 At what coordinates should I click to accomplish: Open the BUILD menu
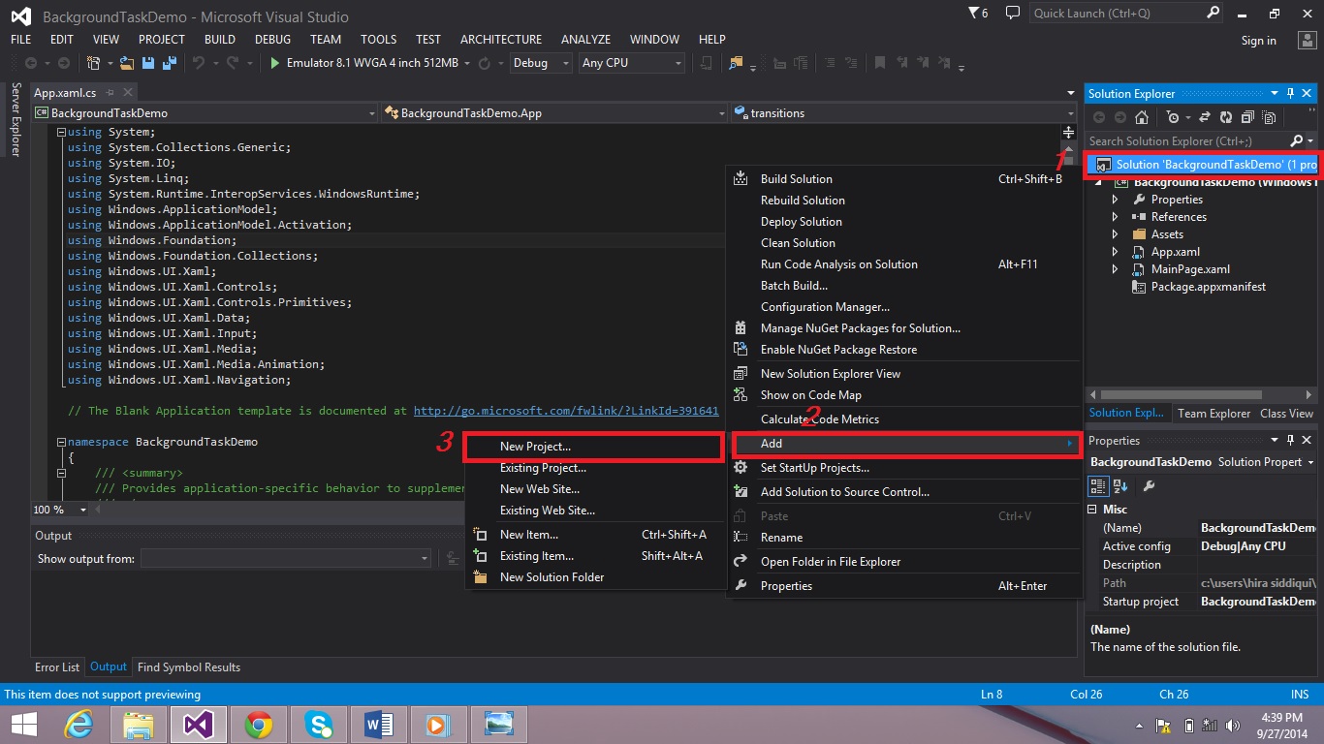(220, 40)
